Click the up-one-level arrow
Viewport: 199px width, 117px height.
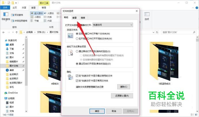click(17, 32)
